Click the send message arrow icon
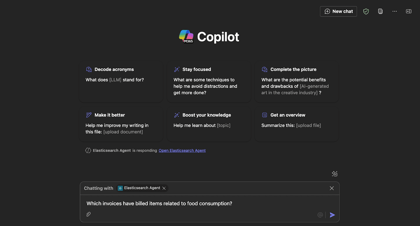 pyautogui.click(x=332, y=215)
